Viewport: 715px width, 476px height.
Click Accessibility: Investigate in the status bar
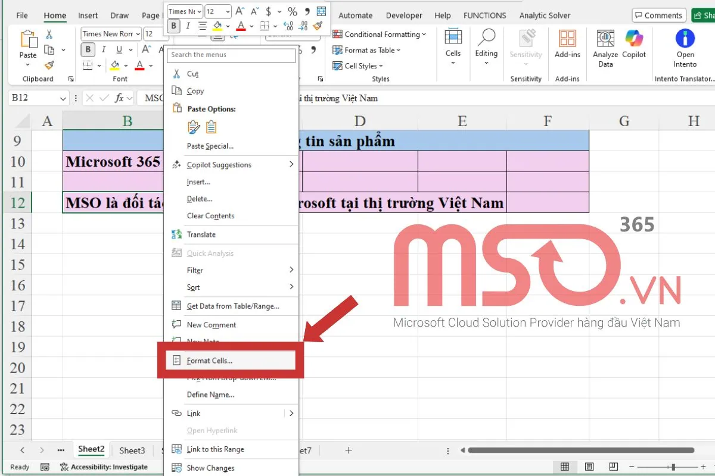104,467
